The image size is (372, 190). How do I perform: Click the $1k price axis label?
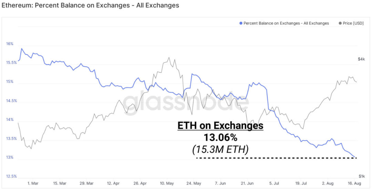pos(361,176)
